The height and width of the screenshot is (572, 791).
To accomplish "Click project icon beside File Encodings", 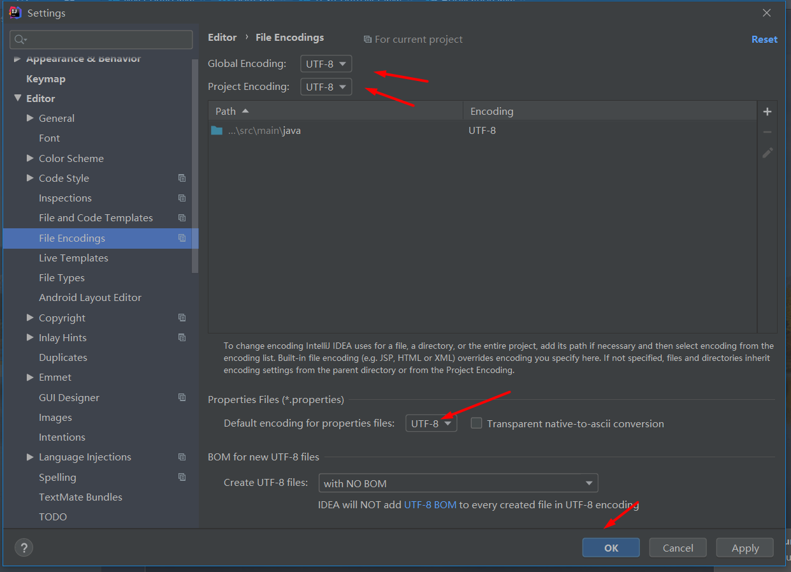I will [182, 238].
